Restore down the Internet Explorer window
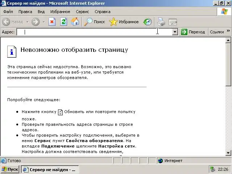Screen dimensions: 232x174 click(221, 3)
